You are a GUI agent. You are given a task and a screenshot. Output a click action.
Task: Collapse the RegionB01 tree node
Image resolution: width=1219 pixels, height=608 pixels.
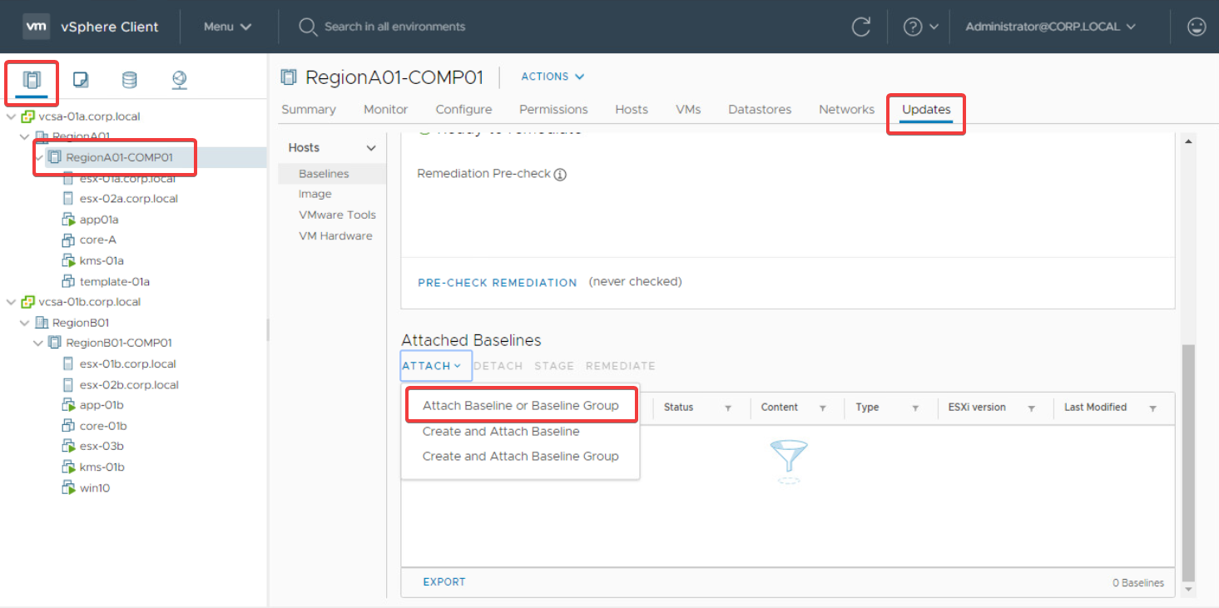pyautogui.click(x=24, y=323)
